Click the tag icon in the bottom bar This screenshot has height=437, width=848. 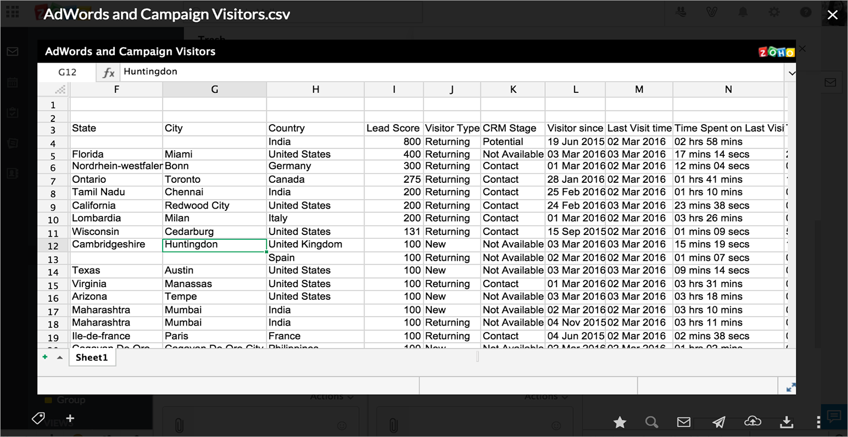pos(38,418)
